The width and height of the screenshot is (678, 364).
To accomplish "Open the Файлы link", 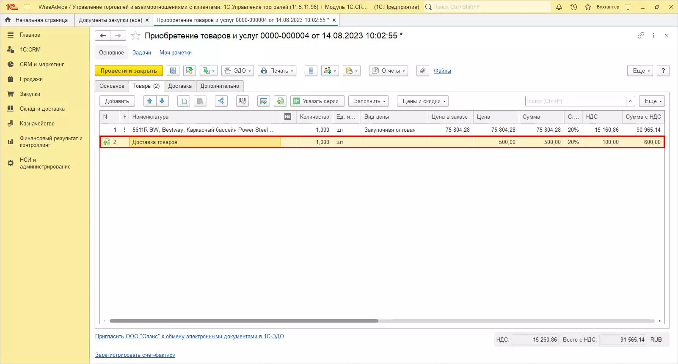I will tap(442, 71).
